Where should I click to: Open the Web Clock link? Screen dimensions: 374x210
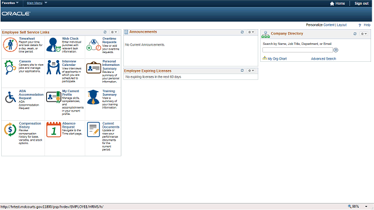[x=70, y=38]
